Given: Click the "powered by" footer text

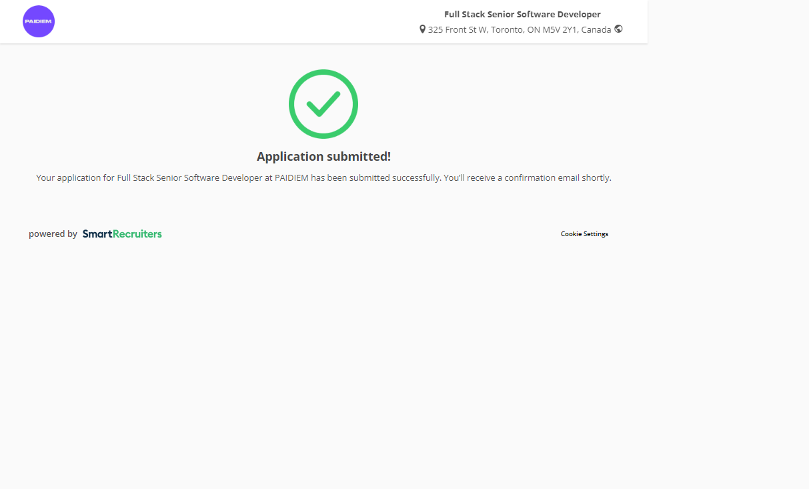Looking at the screenshot, I should coord(53,234).
